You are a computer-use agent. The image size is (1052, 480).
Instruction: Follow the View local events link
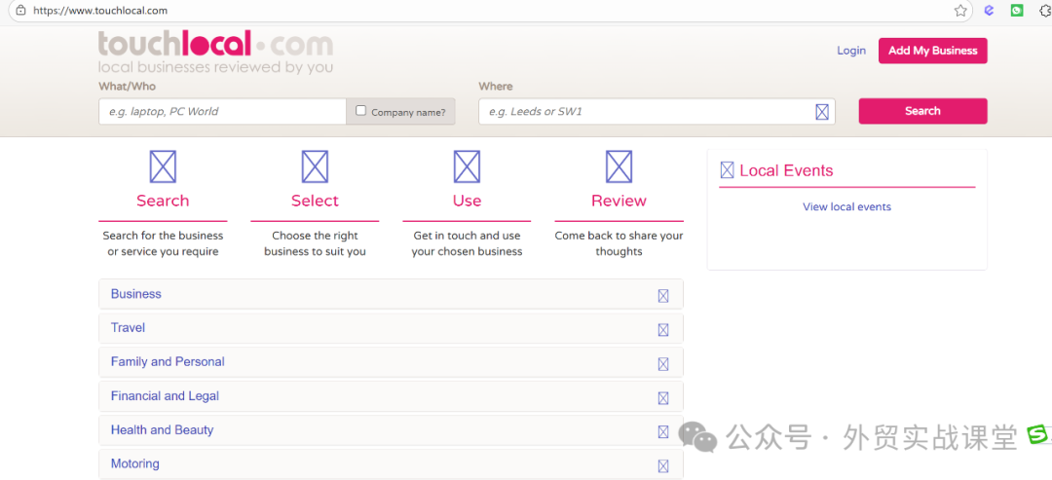(846, 206)
